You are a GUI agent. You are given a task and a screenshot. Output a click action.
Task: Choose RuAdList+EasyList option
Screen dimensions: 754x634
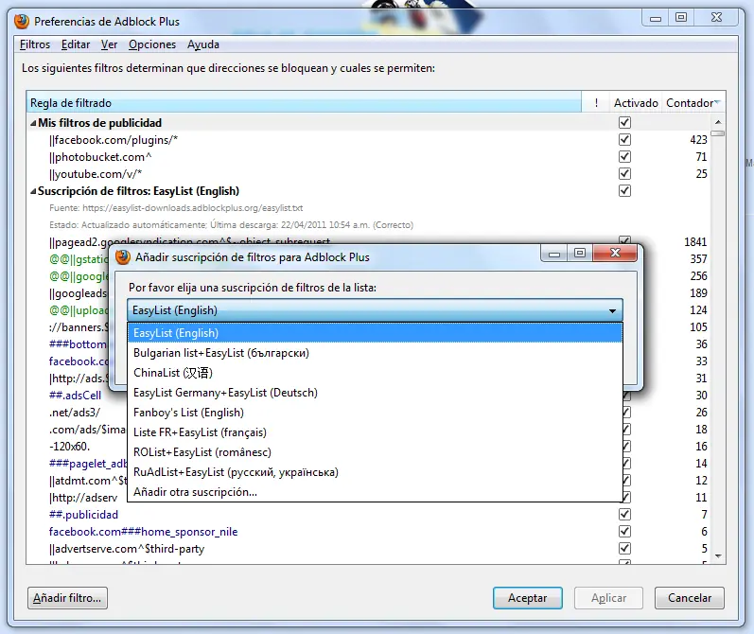click(x=375, y=472)
